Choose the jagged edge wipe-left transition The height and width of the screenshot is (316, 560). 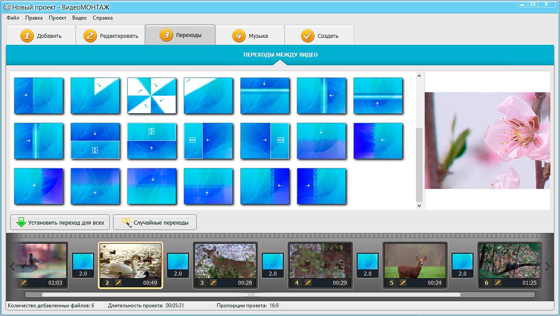pos(378,141)
